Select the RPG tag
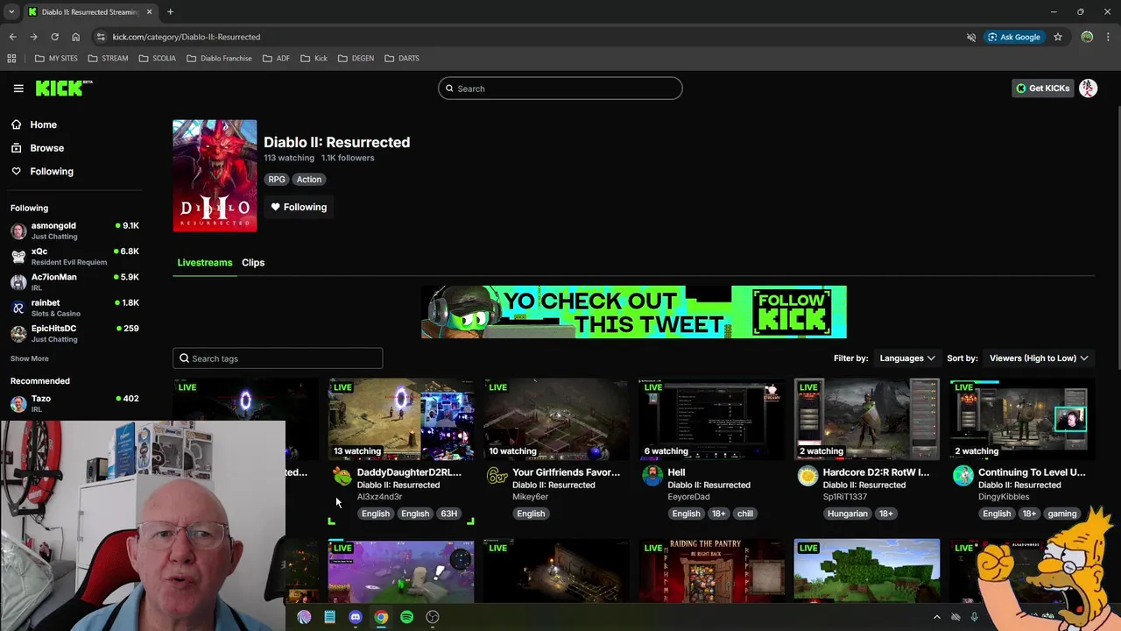 (x=277, y=179)
